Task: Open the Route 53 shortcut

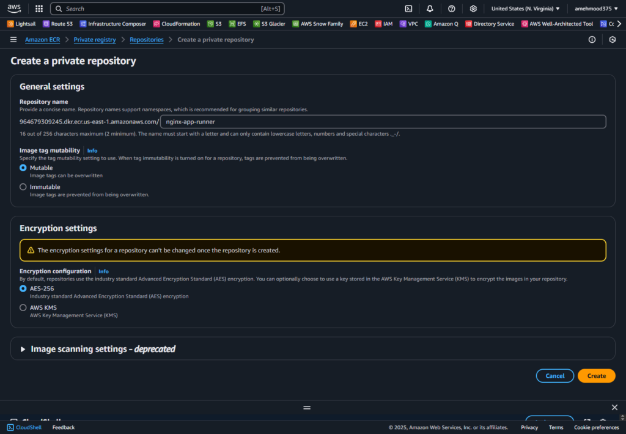Action: pos(58,24)
